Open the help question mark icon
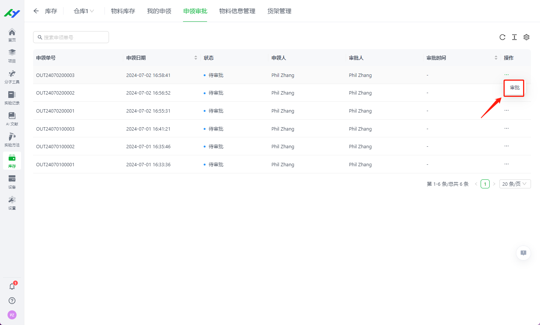The height and width of the screenshot is (325, 540). pyautogui.click(x=12, y=301)
